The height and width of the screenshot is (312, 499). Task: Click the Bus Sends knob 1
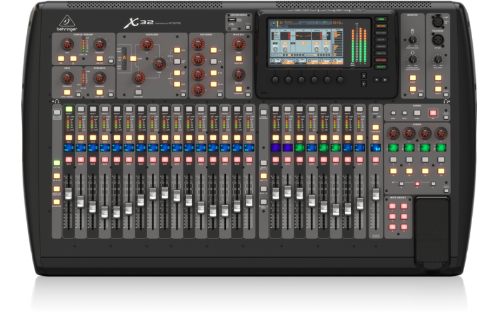point(198,44)
